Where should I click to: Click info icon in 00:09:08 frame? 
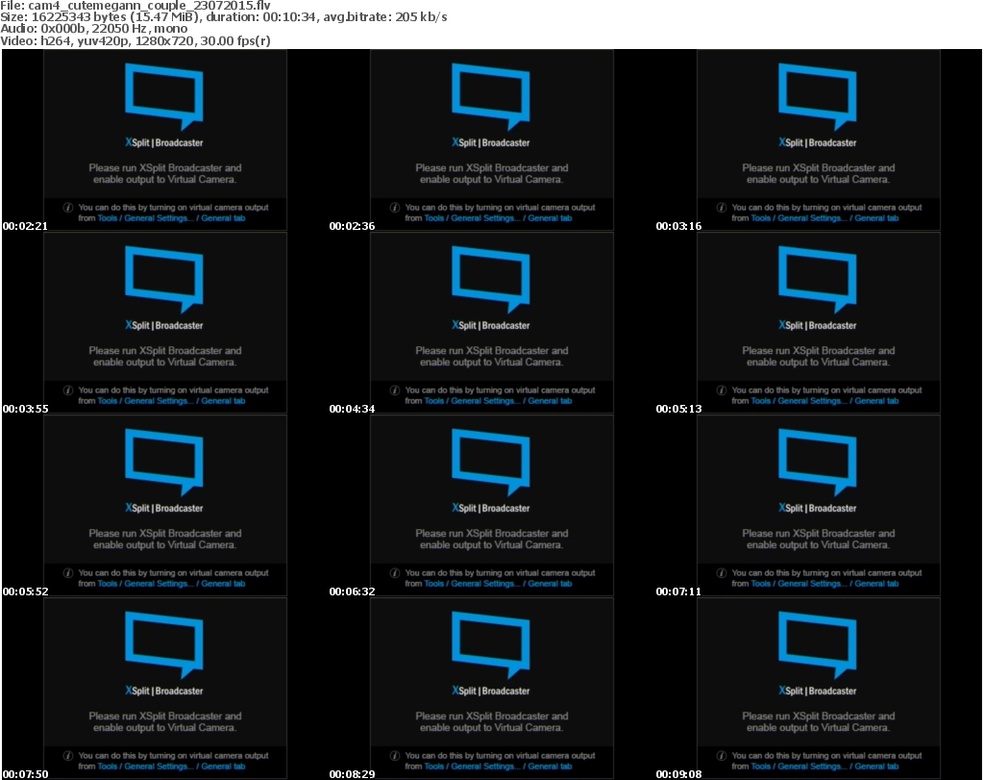722,756
